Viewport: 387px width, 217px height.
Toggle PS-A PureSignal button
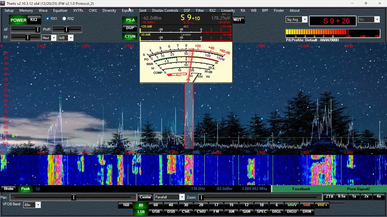pyautogui.click(x=130, y=20)
